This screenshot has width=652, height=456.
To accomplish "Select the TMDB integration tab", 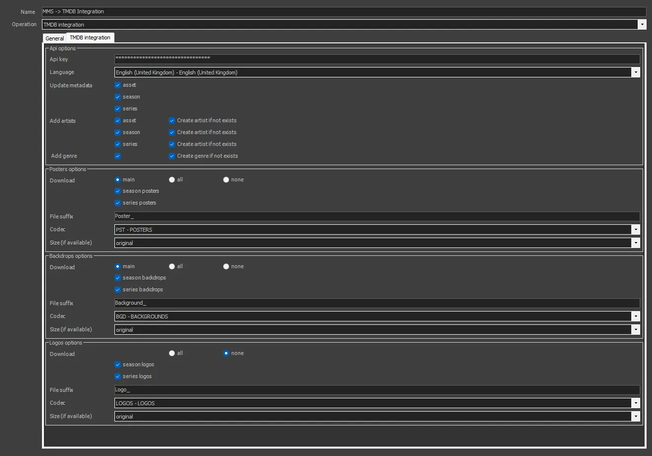I will tap(90, 37).
